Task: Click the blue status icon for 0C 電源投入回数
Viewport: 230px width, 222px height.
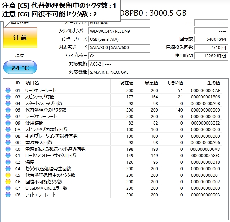Action: [8, 142]
